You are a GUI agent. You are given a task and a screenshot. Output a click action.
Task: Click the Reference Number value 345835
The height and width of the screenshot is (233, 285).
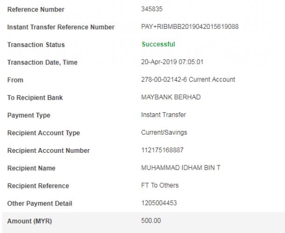tap(152, 9)
